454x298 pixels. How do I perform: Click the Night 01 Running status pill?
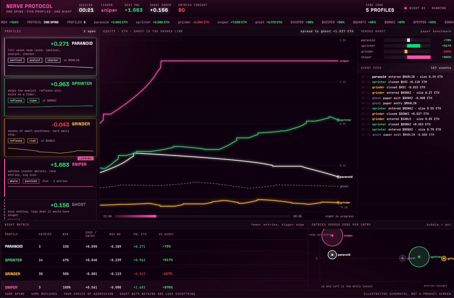click(x=425, y=8)
